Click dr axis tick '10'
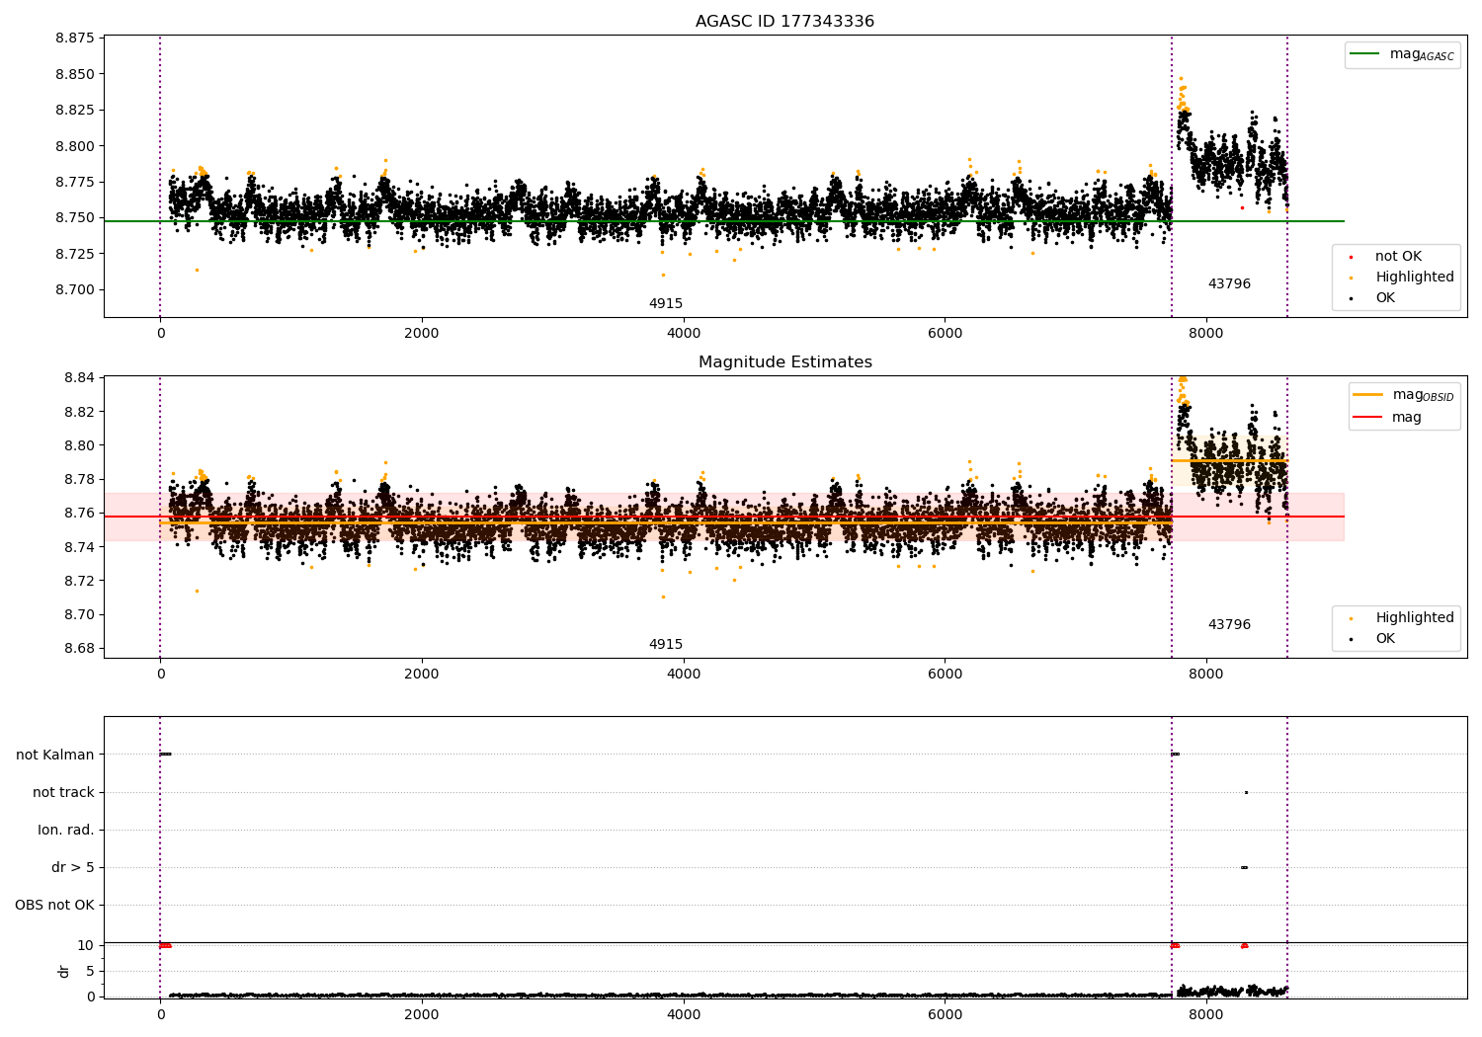Image resolution: width=1482 pixels, height=1037 pixels. (x=86, y=946)
